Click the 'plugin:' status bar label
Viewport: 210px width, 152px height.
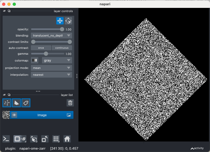pos(11,148)
